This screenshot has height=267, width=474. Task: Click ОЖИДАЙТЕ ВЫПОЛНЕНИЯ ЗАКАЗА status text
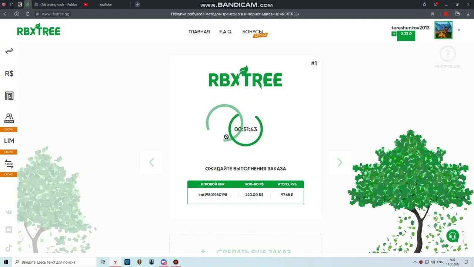pyautogui.click(x=246, y=168)
